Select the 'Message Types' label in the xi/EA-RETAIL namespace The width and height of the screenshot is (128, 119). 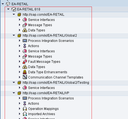pyautogui.click(x=40, y=25)
